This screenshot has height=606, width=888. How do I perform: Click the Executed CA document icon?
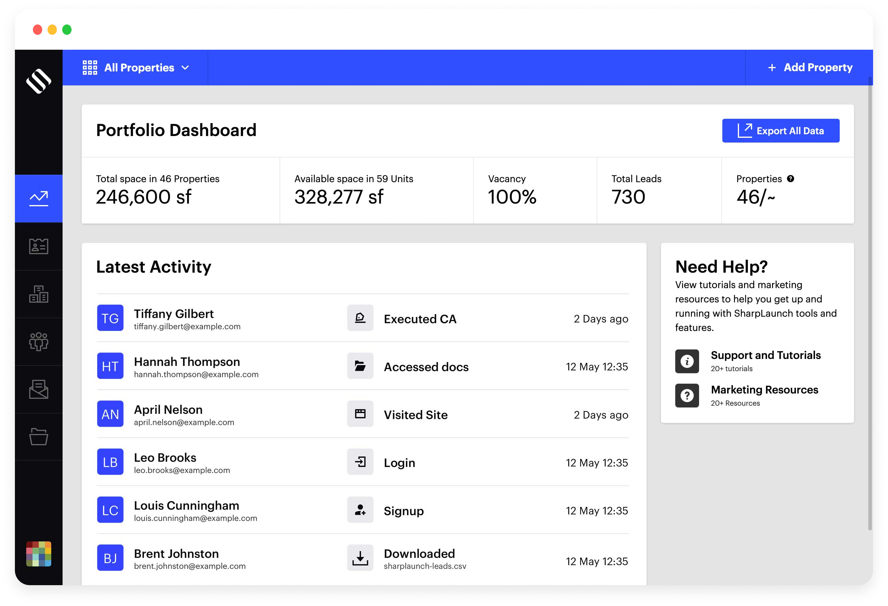(360, 318)
